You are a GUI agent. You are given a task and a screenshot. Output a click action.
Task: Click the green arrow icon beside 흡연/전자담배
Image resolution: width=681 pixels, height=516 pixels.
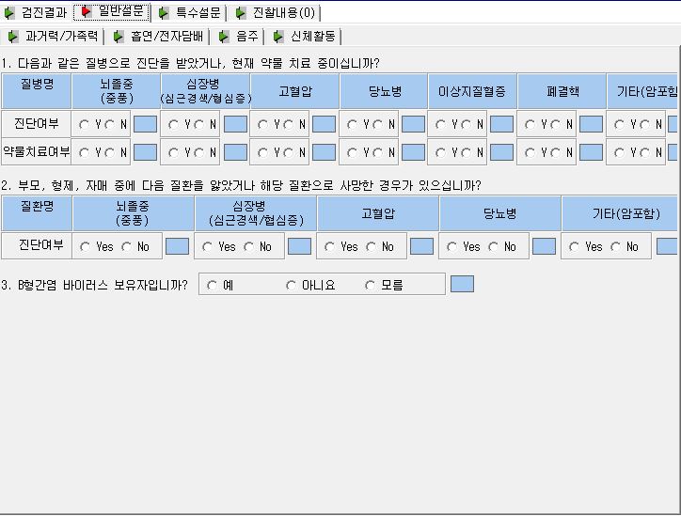tap(119, 37)
